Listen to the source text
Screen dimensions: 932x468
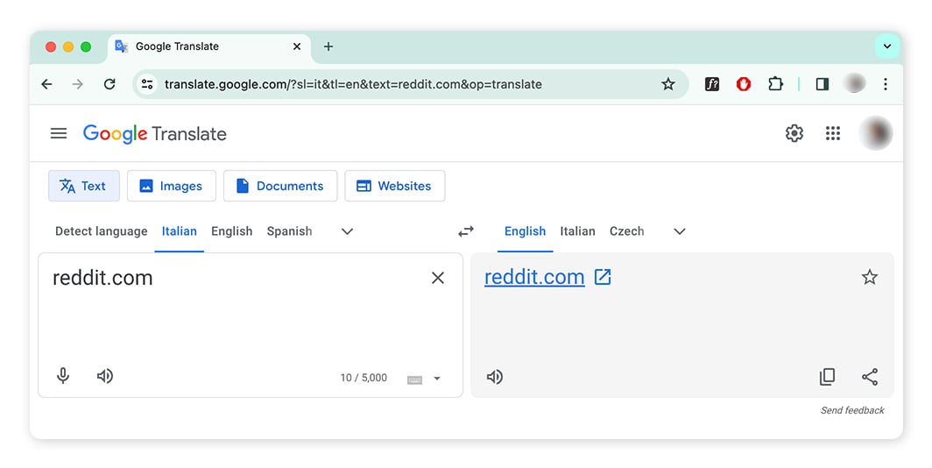[x=105, y=376]
